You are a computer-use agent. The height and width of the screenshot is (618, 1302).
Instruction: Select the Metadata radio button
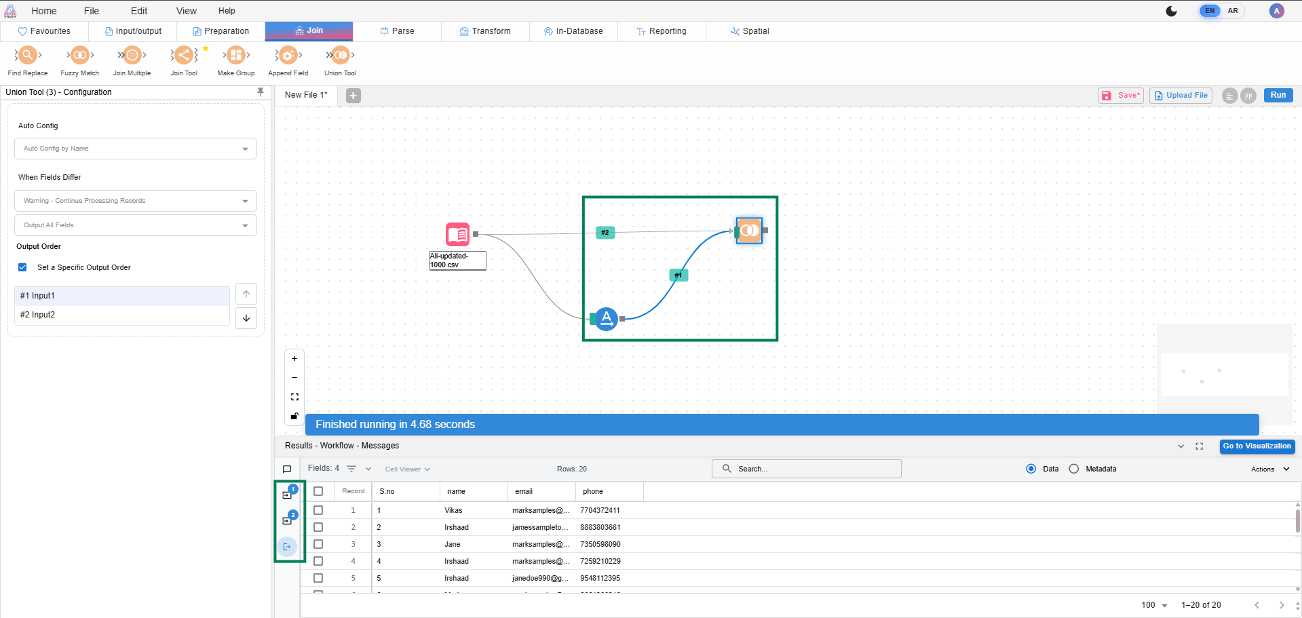[1073, 469]
